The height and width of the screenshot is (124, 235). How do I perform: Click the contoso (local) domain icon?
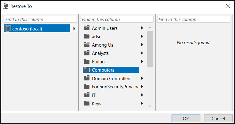8,28
